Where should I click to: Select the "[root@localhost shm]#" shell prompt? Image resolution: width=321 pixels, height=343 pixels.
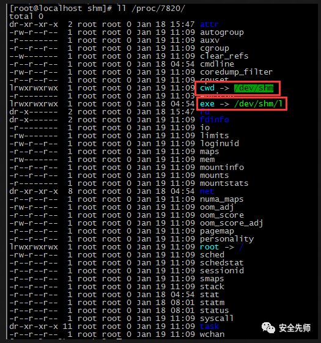[x=61, y=9]
